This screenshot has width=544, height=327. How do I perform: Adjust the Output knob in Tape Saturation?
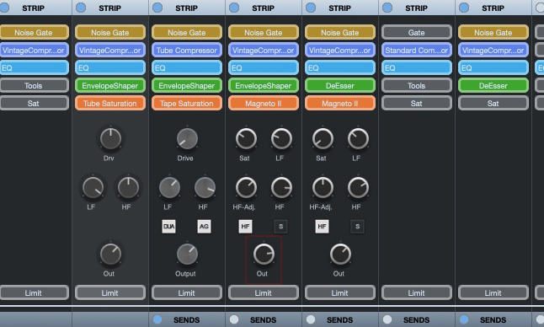tap(187, 255)
